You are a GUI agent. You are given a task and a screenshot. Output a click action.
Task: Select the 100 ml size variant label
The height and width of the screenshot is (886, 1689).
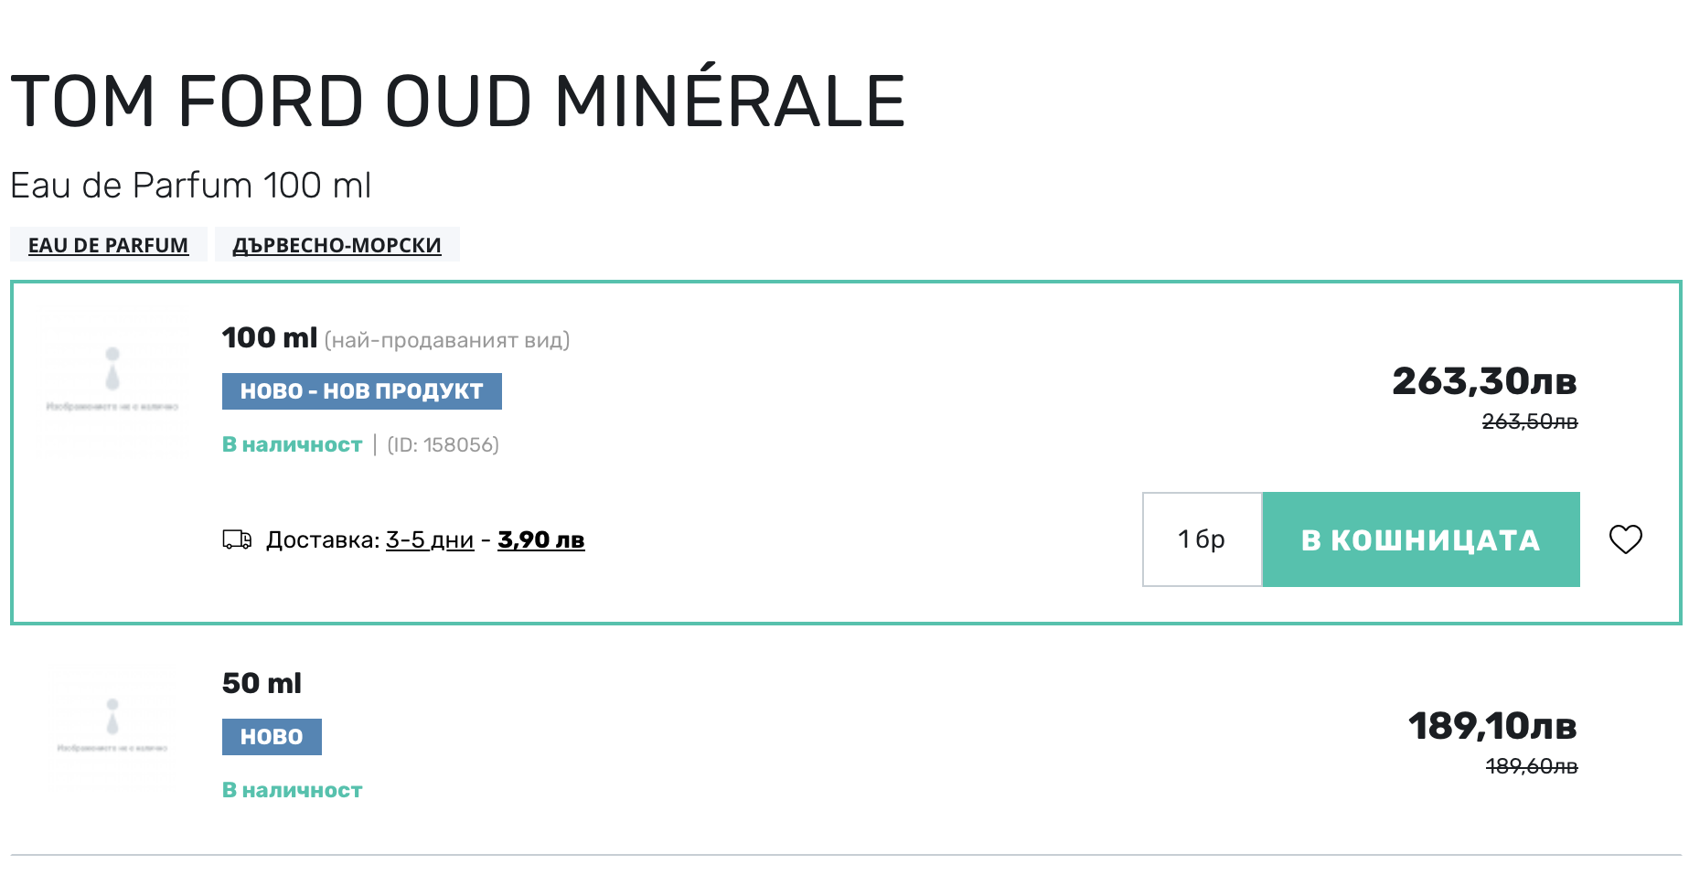click(270, 337)
